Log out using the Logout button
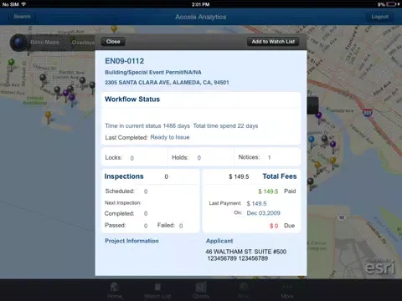 coord(379,17)
